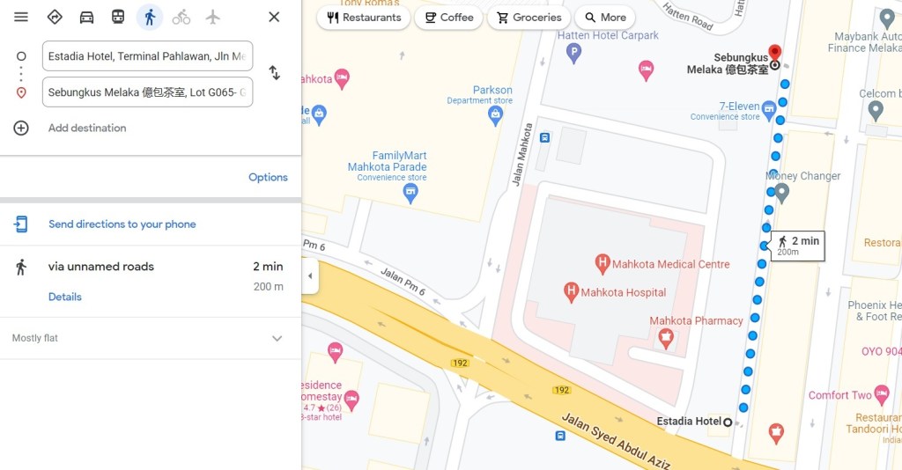Click Send directions to your phone

pos(122,224)
